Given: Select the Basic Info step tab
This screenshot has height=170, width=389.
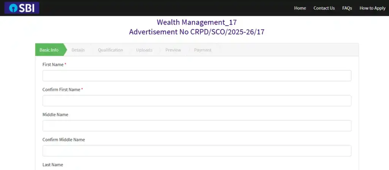Looking at the screenshot, I should (49, 50).
